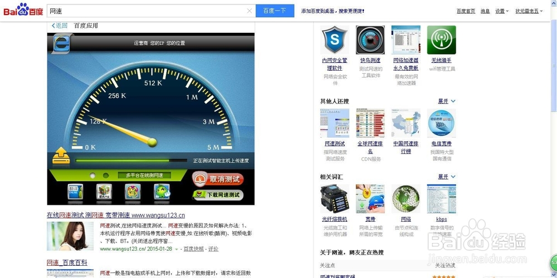The image size is (557, 278).
Task: Open the 网速_百度百科 result
Action: 67,263
